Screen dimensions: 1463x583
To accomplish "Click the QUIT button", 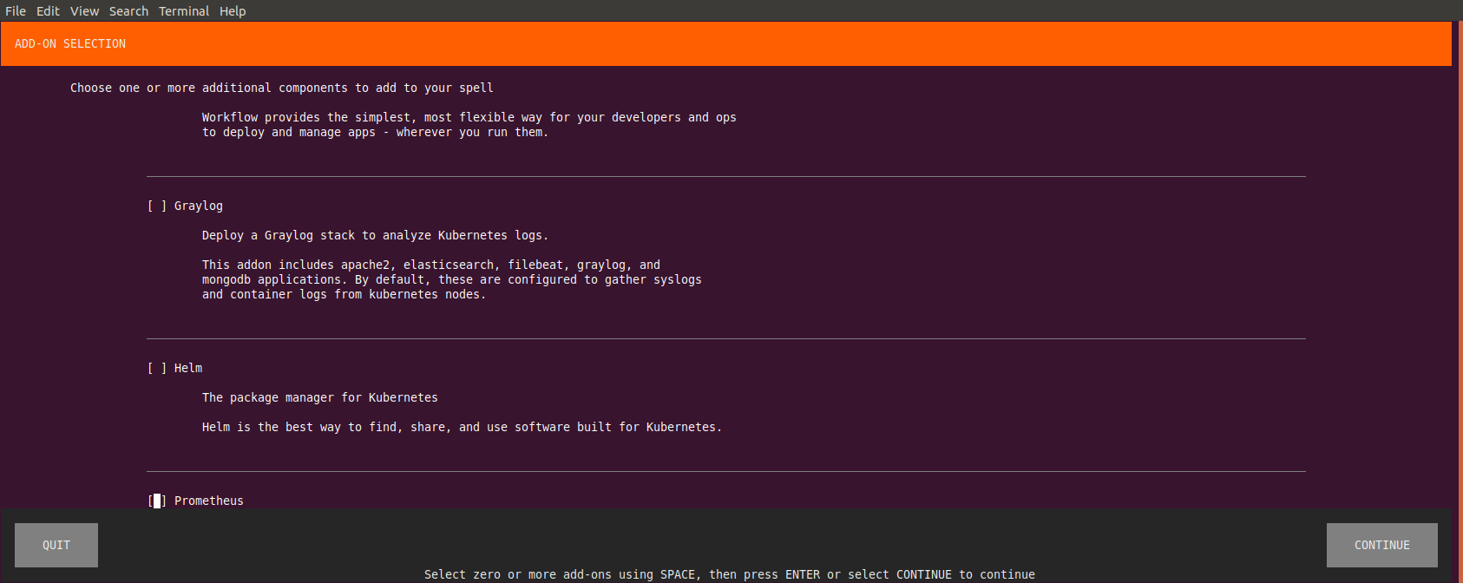I will [x=56, y=545].
